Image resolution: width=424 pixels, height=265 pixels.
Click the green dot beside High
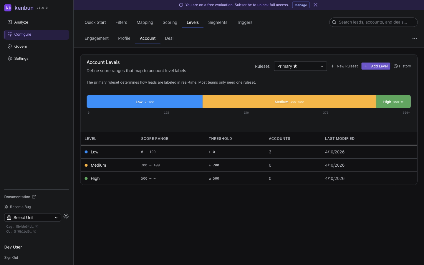[x=86, y=178]
